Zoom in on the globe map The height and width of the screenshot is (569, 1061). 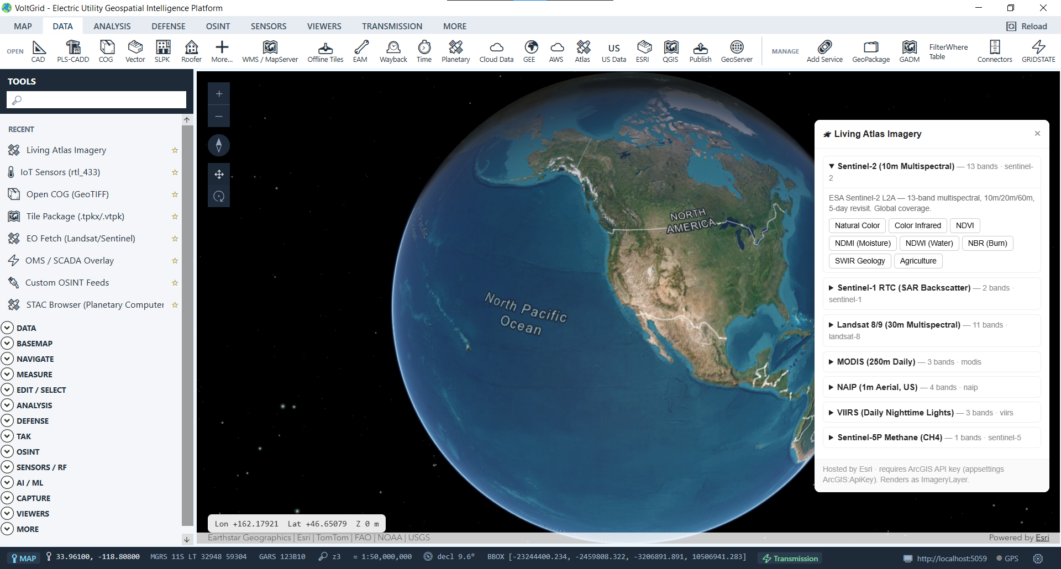(219, 94)
